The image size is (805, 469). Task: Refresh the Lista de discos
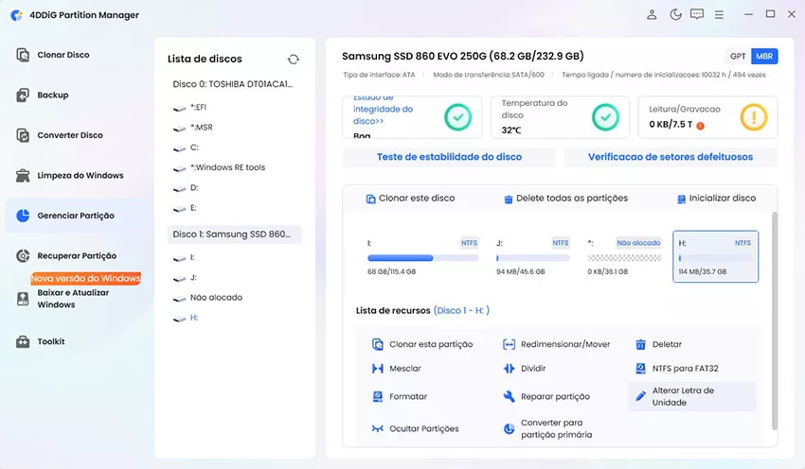[294, 60]
